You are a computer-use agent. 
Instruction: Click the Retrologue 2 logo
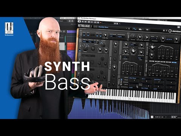[85, 26]
